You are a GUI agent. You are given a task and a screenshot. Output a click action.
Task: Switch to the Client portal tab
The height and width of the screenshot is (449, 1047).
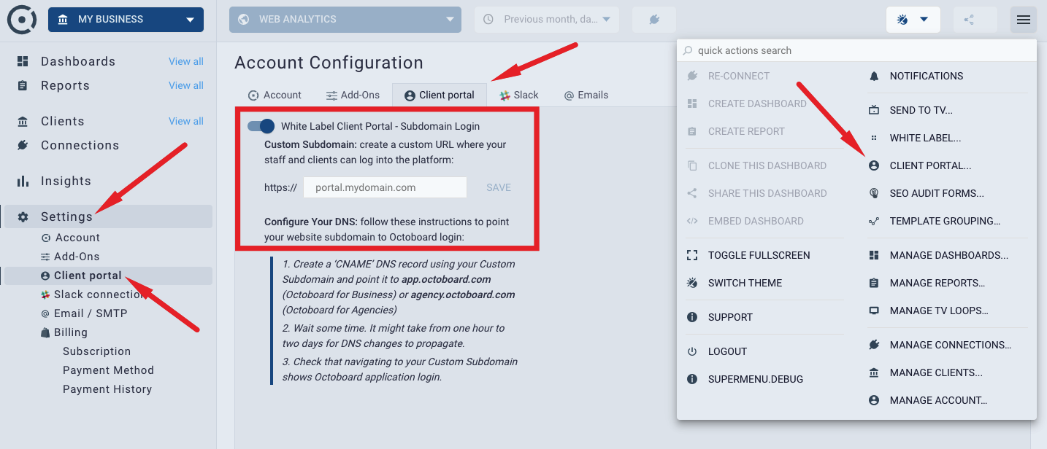440,95
